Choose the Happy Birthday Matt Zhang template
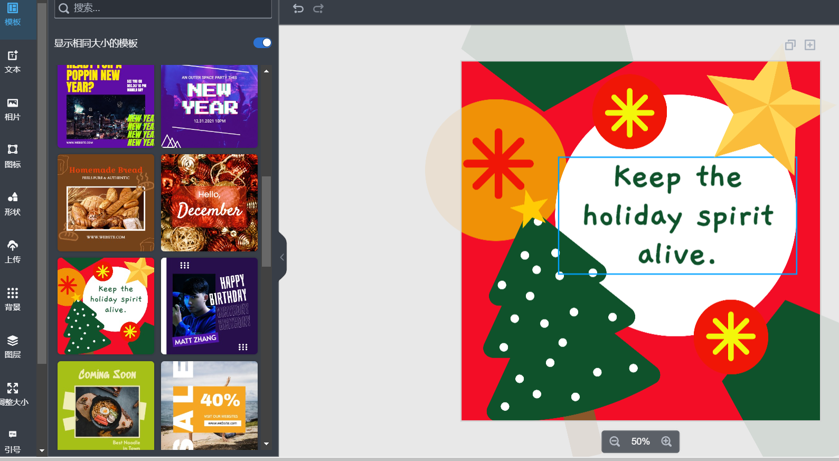The width and height of the screenshot is (839, 461). click(x=209, y=306)
